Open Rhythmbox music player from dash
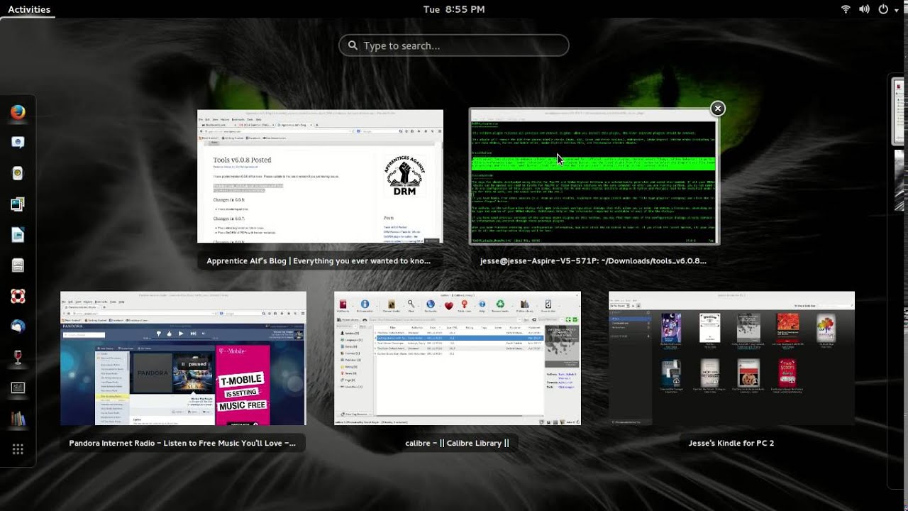Viewport: 908px width, 511px height. [18, 173]
